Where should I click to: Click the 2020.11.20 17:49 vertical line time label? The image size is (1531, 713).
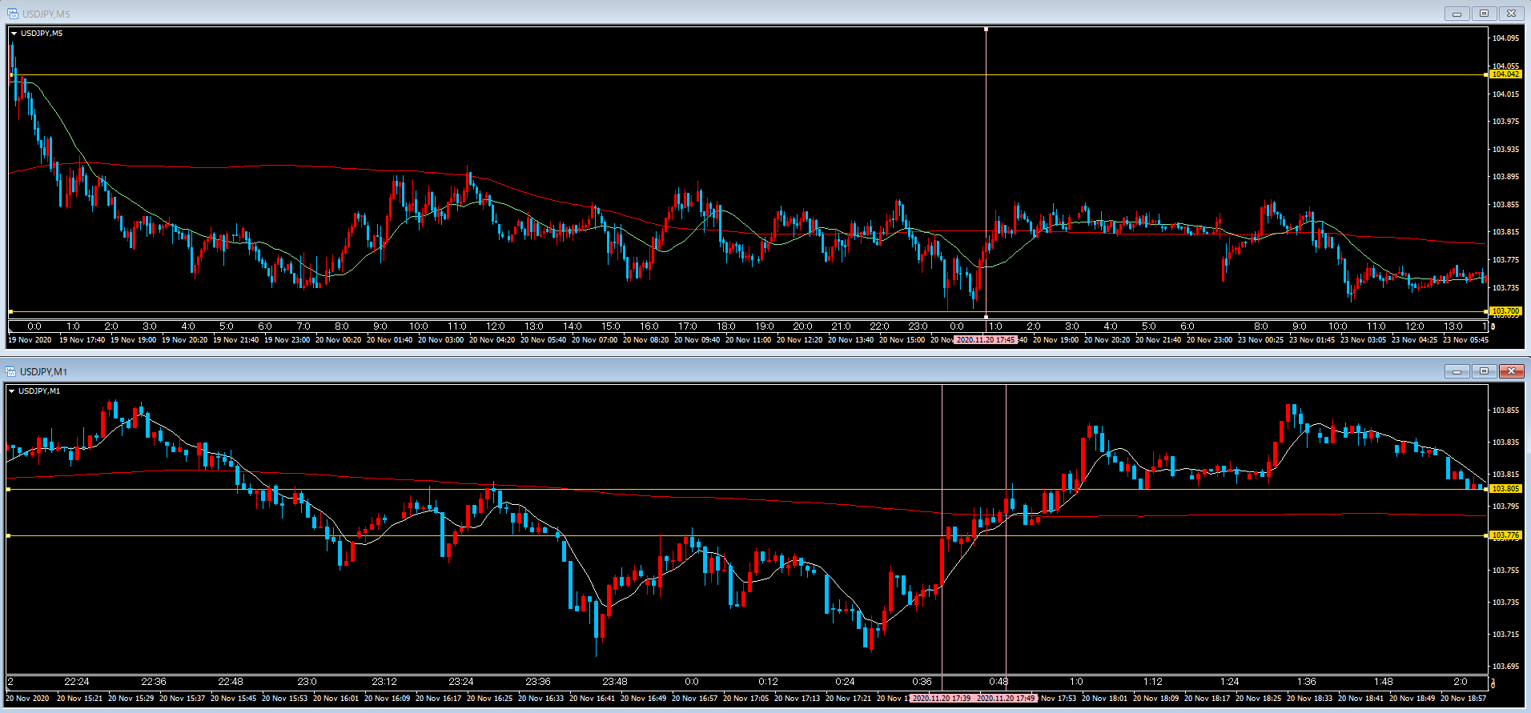pos(1006,698)
